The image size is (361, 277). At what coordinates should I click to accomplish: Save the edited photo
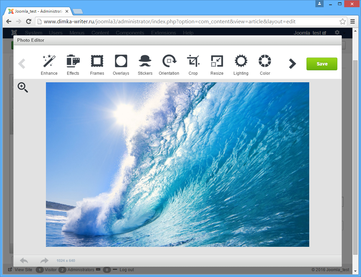click(322, 64)
